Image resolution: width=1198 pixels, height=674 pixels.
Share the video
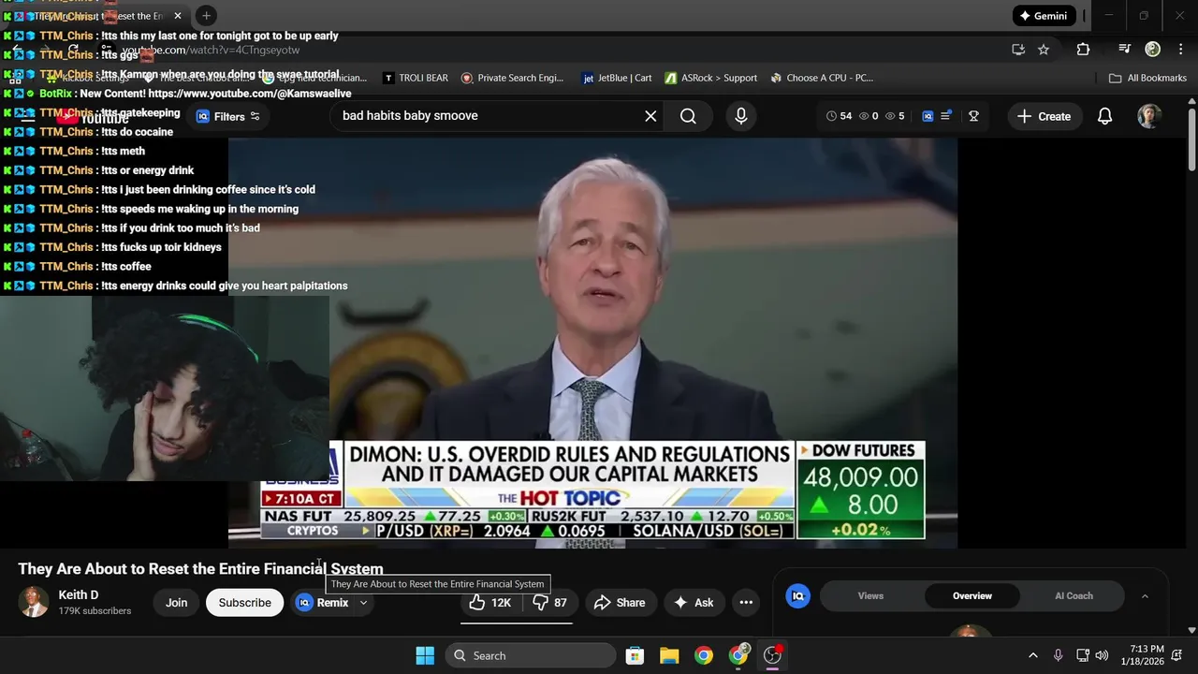point(620,603)
